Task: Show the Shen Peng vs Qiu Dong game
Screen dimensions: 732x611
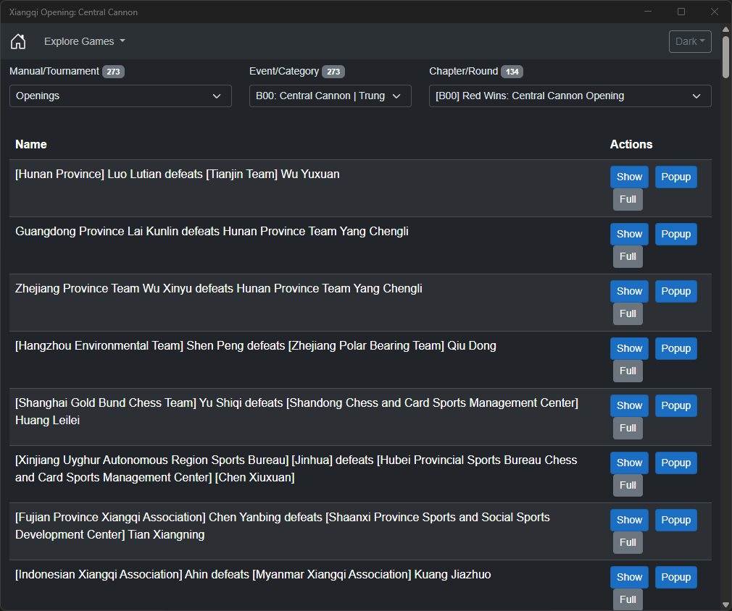Action: click(629, 348)
